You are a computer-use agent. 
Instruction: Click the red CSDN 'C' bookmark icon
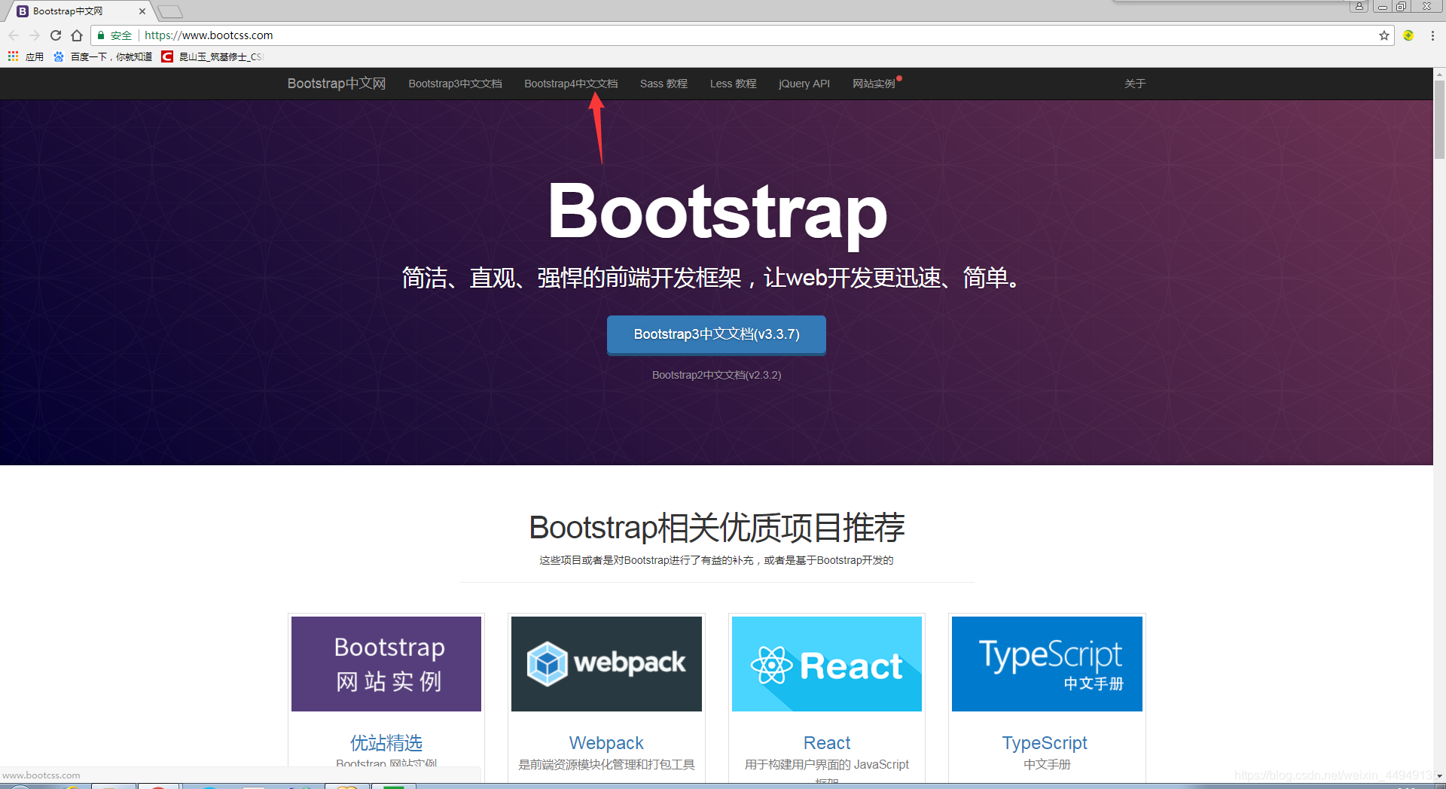(166, 56)
